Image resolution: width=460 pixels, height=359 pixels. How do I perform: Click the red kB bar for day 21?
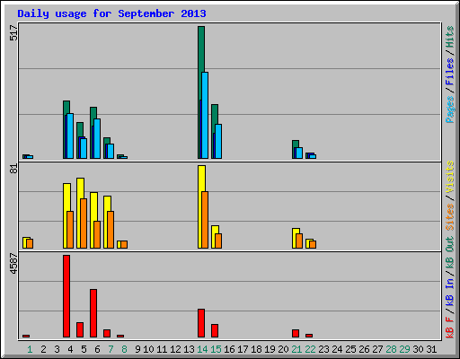point(296,334)
